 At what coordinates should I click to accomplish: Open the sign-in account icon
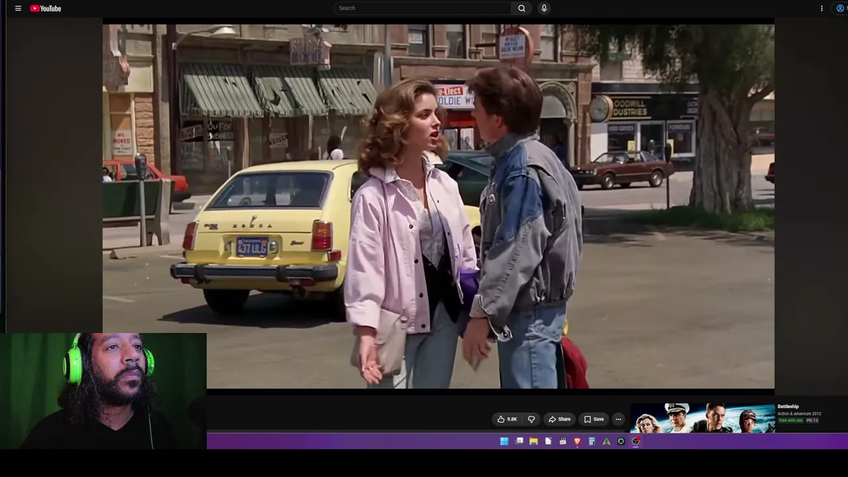click(x=841, y=9)
